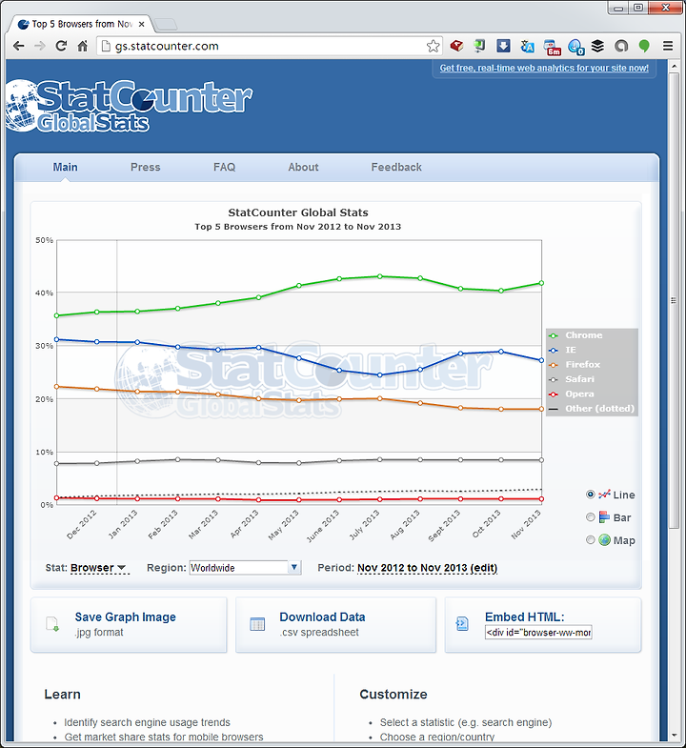Screen dimensions: 686x748
Task: Click 'Select a statistic (e.g. search engine)' text
Action: [466, 722]
